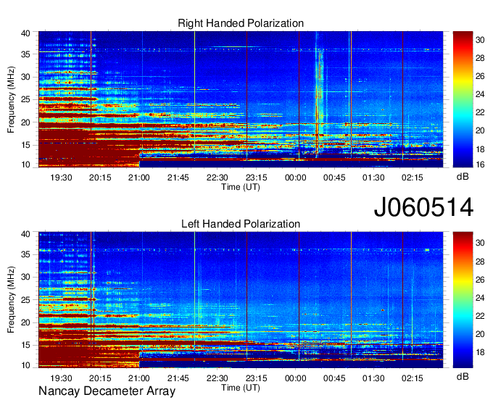
Task: Click the 40 MHz frequency tick on the bottom plot
Action: pyautogui.click(x=25, y=234)
